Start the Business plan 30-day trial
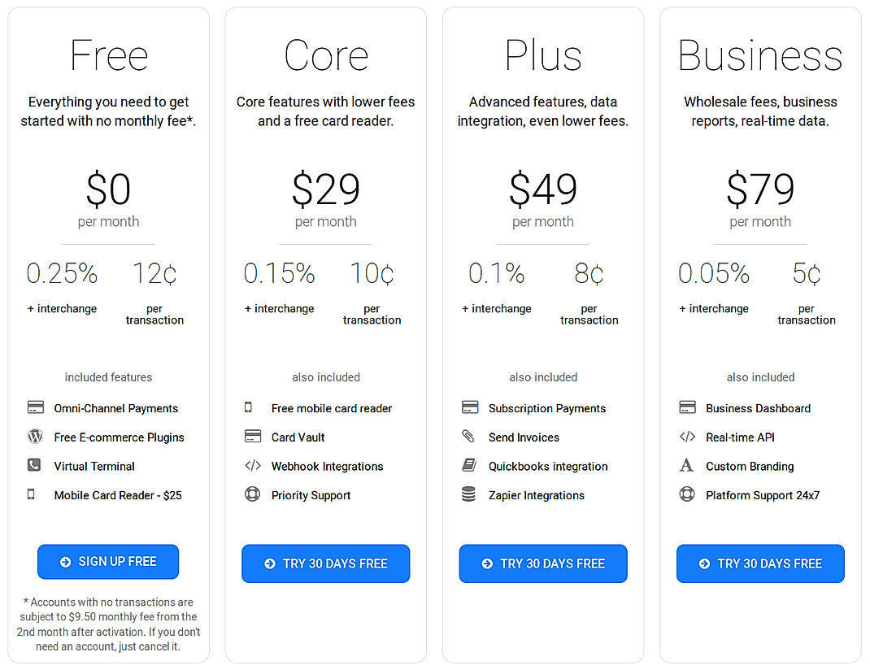The width and height of the screenshot is (870, 670). click(x=760, y=563)
